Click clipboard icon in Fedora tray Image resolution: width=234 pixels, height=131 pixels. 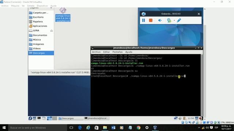click(x=185, y=118)
